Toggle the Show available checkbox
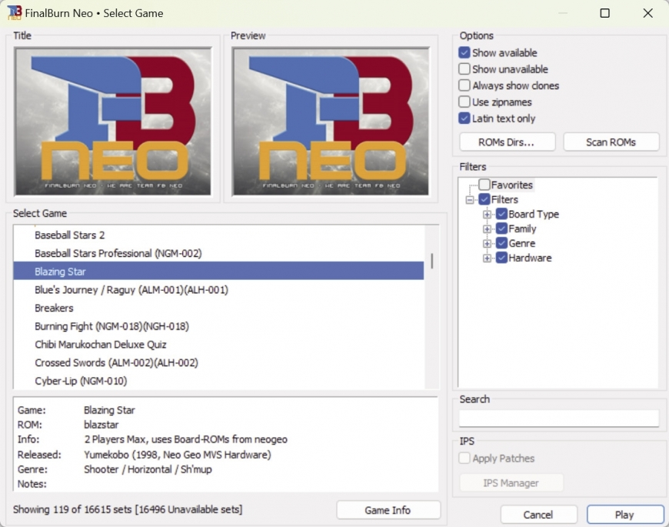 [464, 52]
